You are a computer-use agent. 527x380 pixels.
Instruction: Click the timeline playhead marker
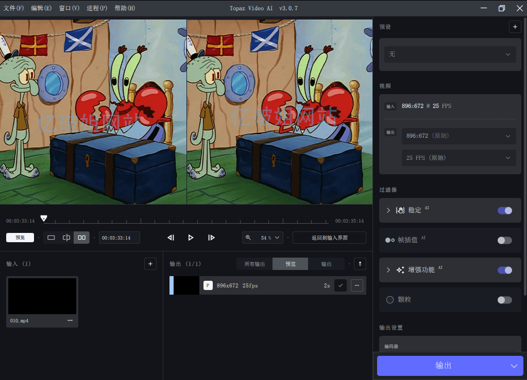[44, 219]
